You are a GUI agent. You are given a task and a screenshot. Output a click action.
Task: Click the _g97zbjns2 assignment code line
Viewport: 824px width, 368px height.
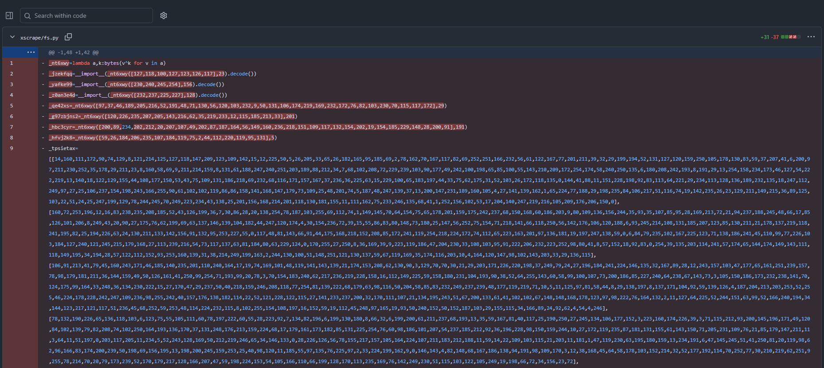[173, 116]
